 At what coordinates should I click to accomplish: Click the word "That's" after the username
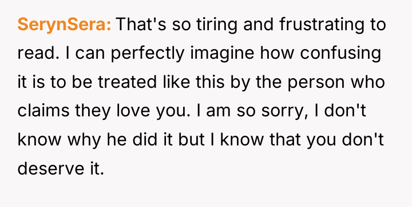(141, 24)
